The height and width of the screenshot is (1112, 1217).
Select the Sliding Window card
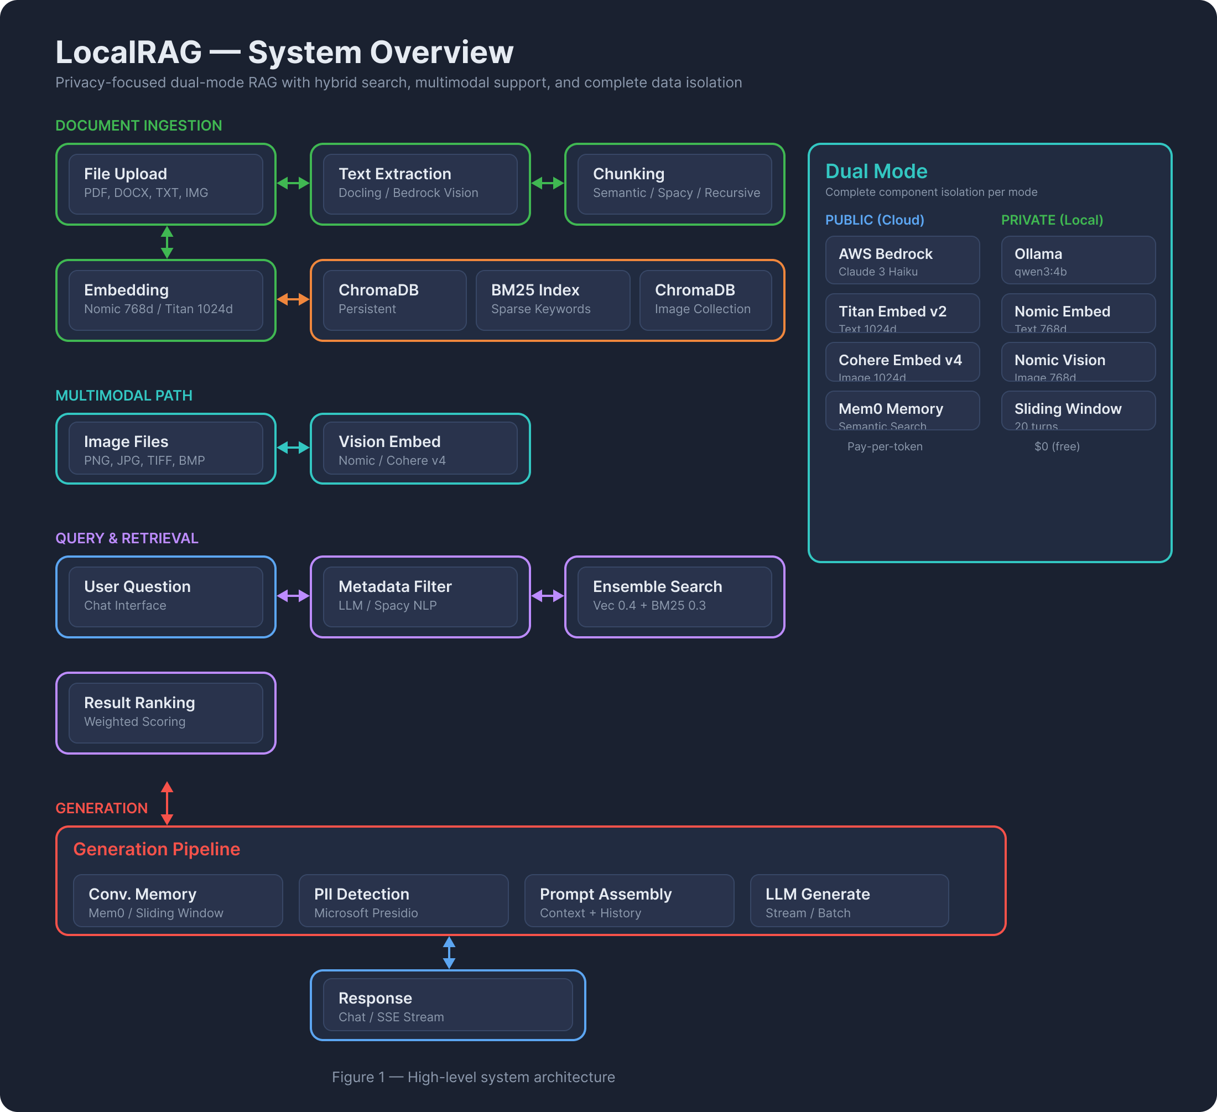tap(1078, 410)
